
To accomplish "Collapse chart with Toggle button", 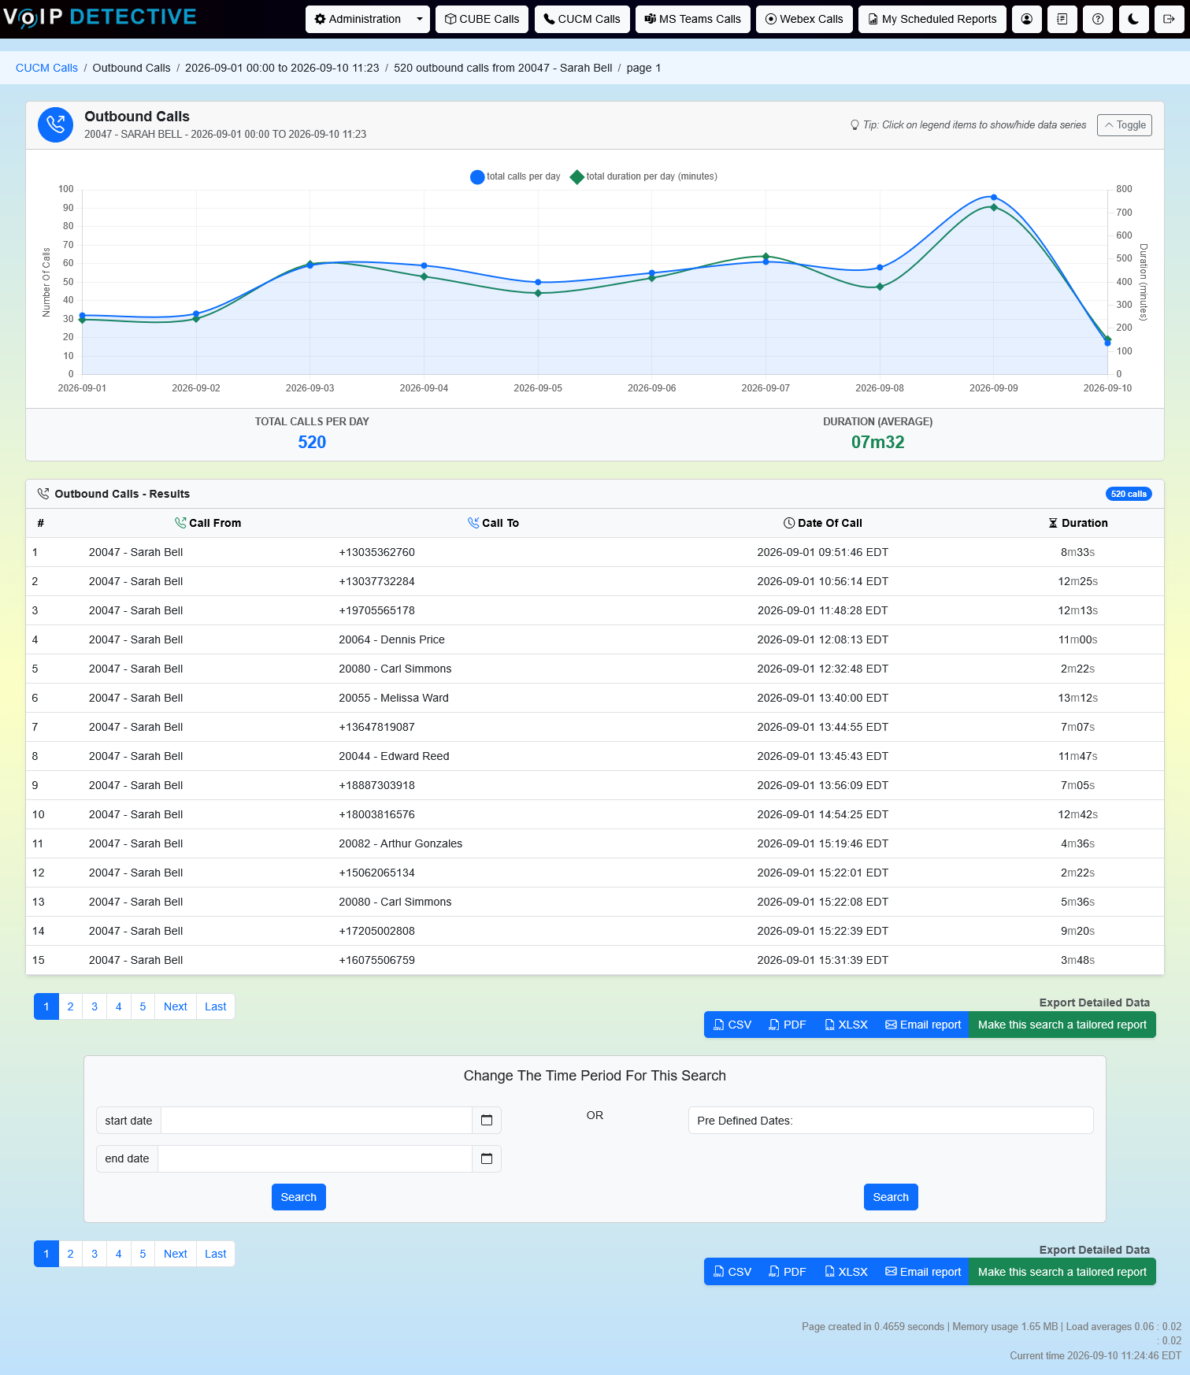I will click(x=1124, y=125).
